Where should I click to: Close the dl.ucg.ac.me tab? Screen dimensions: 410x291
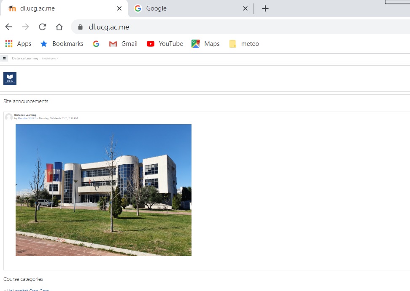click(x=119, y=8)
